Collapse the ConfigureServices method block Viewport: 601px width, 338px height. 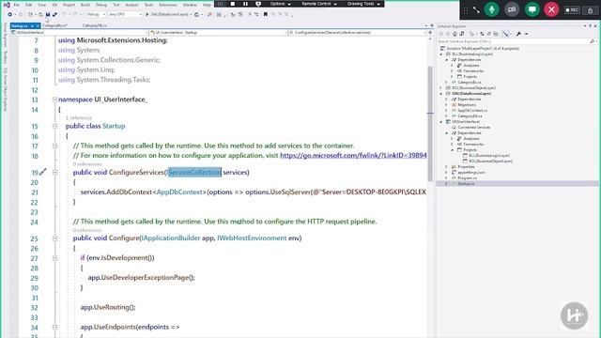click(54, 173)
